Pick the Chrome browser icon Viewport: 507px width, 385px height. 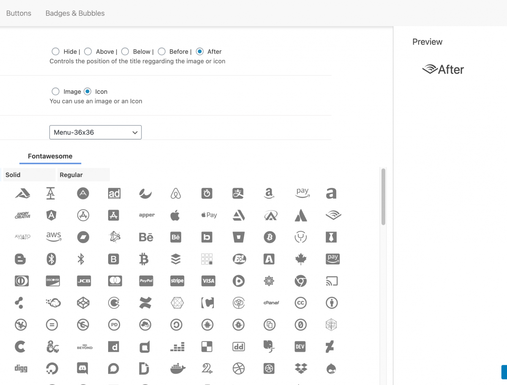coord(300,281)
